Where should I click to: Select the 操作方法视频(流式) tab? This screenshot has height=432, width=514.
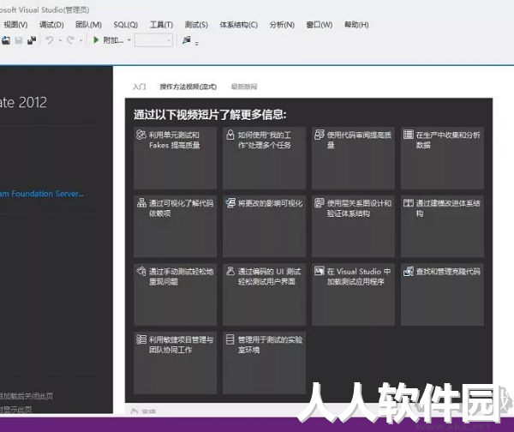(x=188, y=87)
